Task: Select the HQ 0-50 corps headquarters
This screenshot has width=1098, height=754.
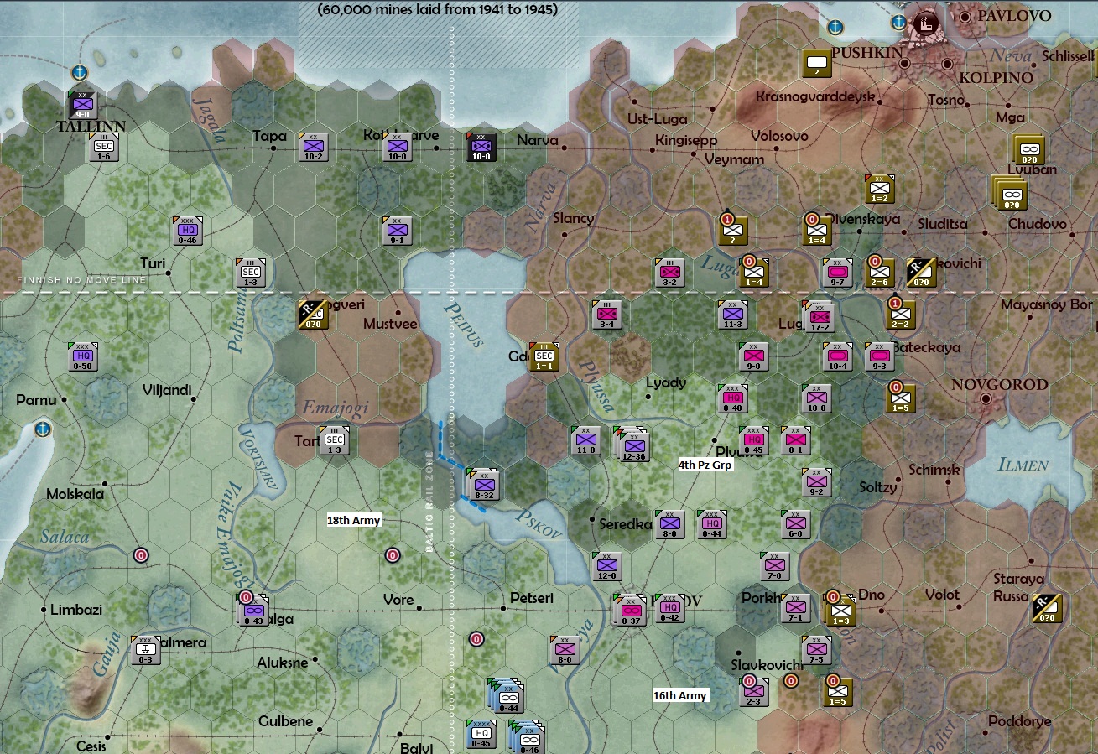Action: [x=82, y=356]
